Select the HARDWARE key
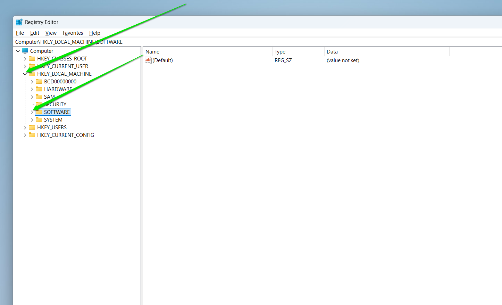Screen dimensions: 502x305 58,89
